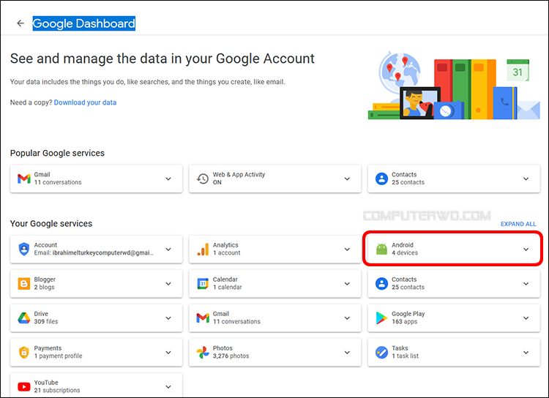The width and height of the screenshot is (549, 398).
Task: Click the orange Blogger icon
Action: point(24,284)
